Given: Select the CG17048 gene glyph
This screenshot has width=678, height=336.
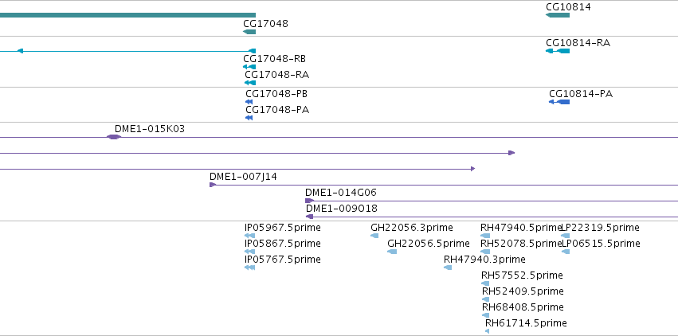Looking at the screenshot, I should (249, 32).
